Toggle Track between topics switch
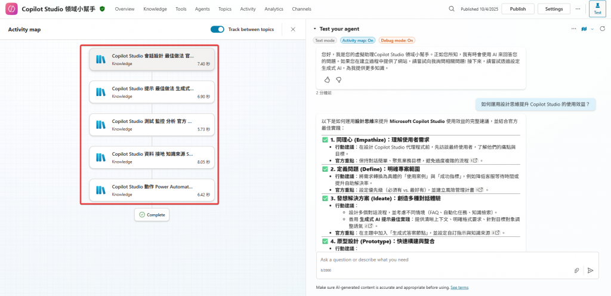Image resolution: width=611 pixels, height=296 pixels. pyautogui.click(x=217, y=29)
